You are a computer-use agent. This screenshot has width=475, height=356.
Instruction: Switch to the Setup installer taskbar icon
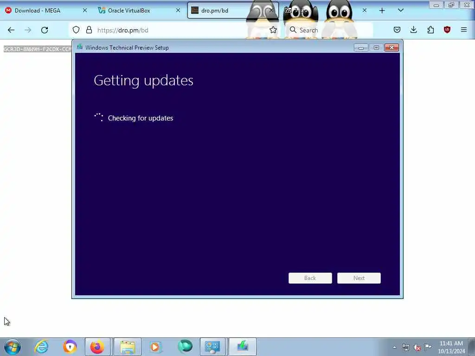[242, 347]
